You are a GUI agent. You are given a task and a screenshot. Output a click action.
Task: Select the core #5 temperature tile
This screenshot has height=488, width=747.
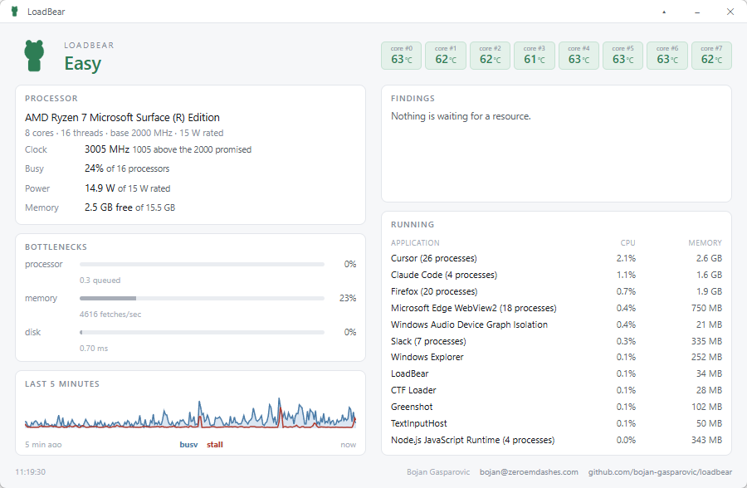[622, 56]
